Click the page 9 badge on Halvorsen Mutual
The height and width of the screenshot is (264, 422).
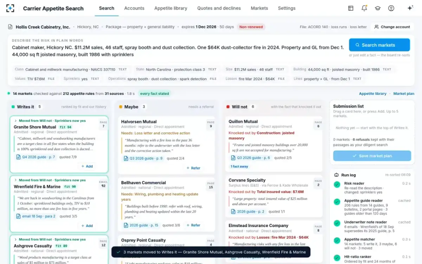(211, 125)
